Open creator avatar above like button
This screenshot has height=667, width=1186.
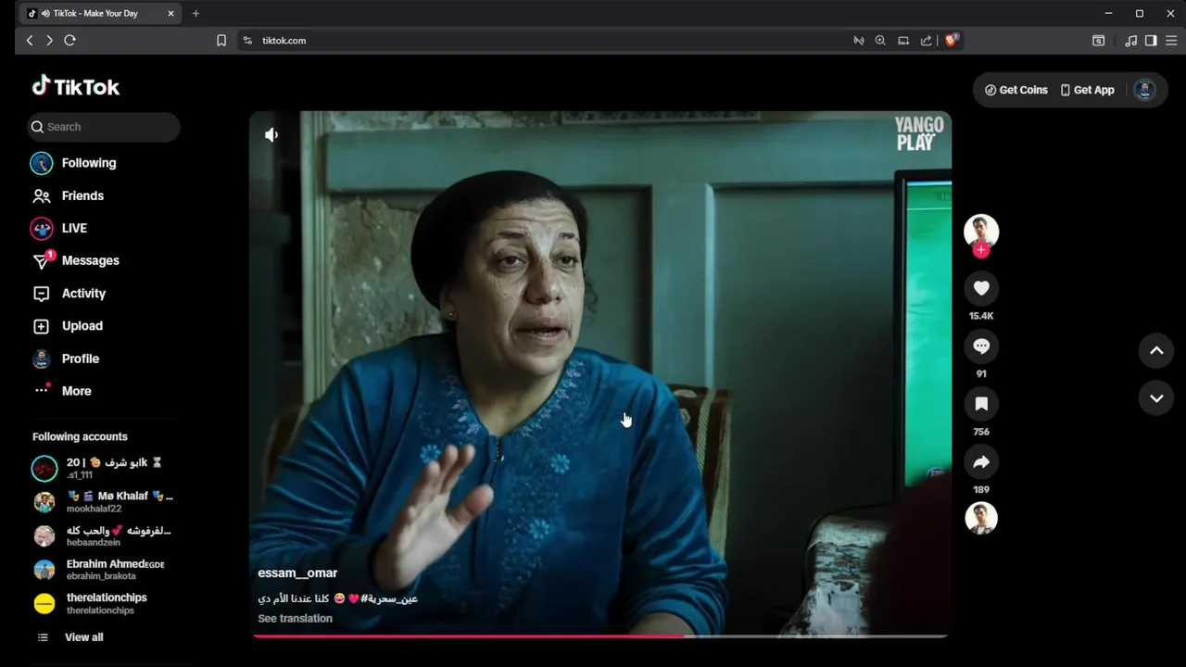tap(981, 232)
